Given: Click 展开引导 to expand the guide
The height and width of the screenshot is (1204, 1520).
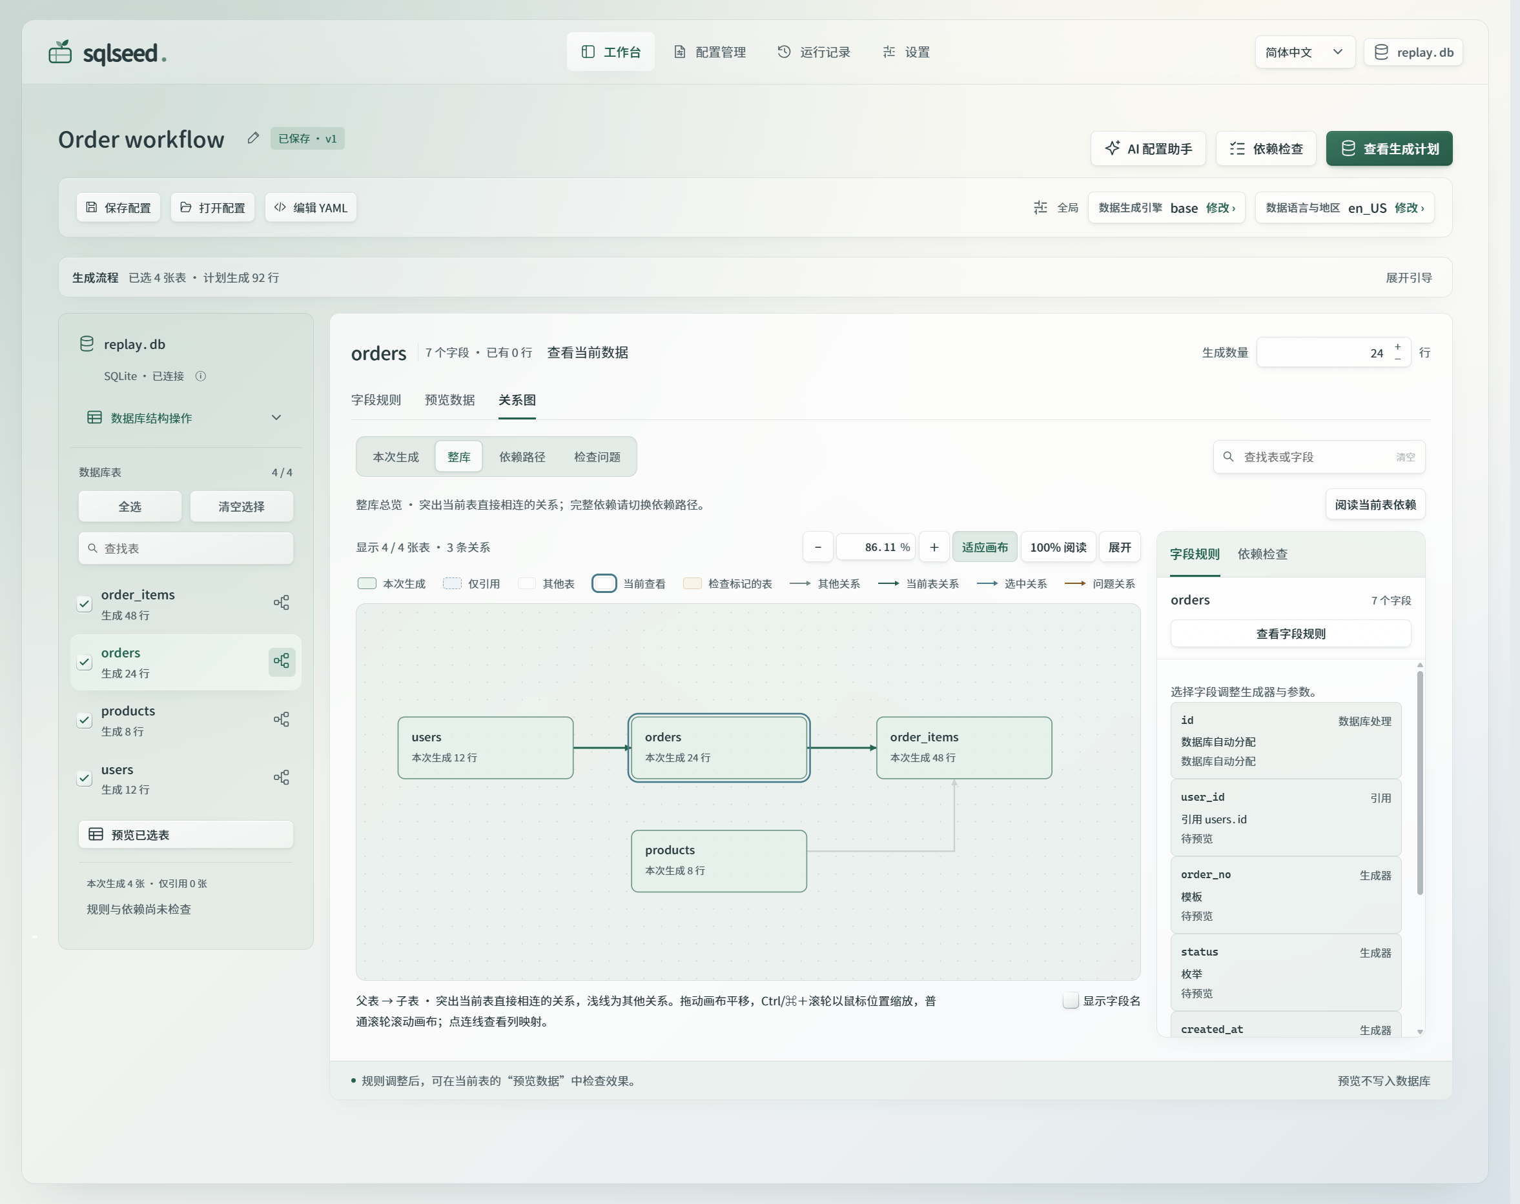Looking at the screenshot, I should coord(1408,277).
